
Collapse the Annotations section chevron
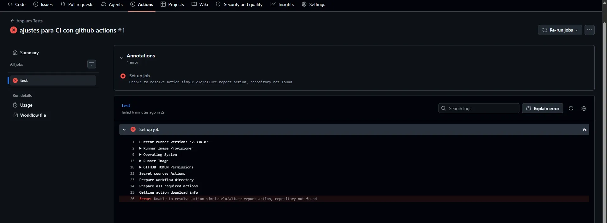pos(122,58)
